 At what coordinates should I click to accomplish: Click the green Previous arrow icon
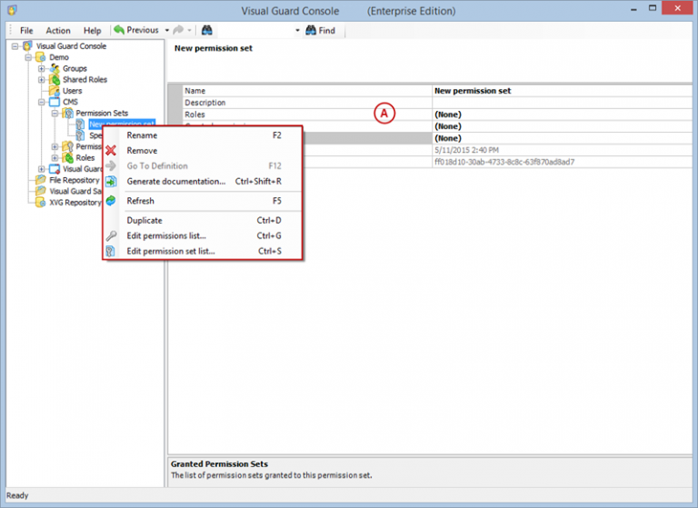pos(119,30)
